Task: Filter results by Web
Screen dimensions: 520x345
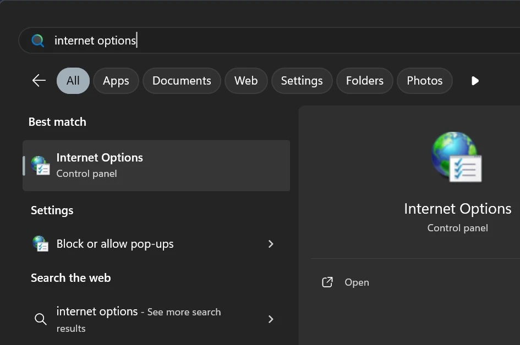Action: [246, 80]
